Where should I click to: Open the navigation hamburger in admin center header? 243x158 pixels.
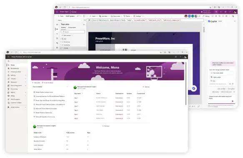[8, 57]
